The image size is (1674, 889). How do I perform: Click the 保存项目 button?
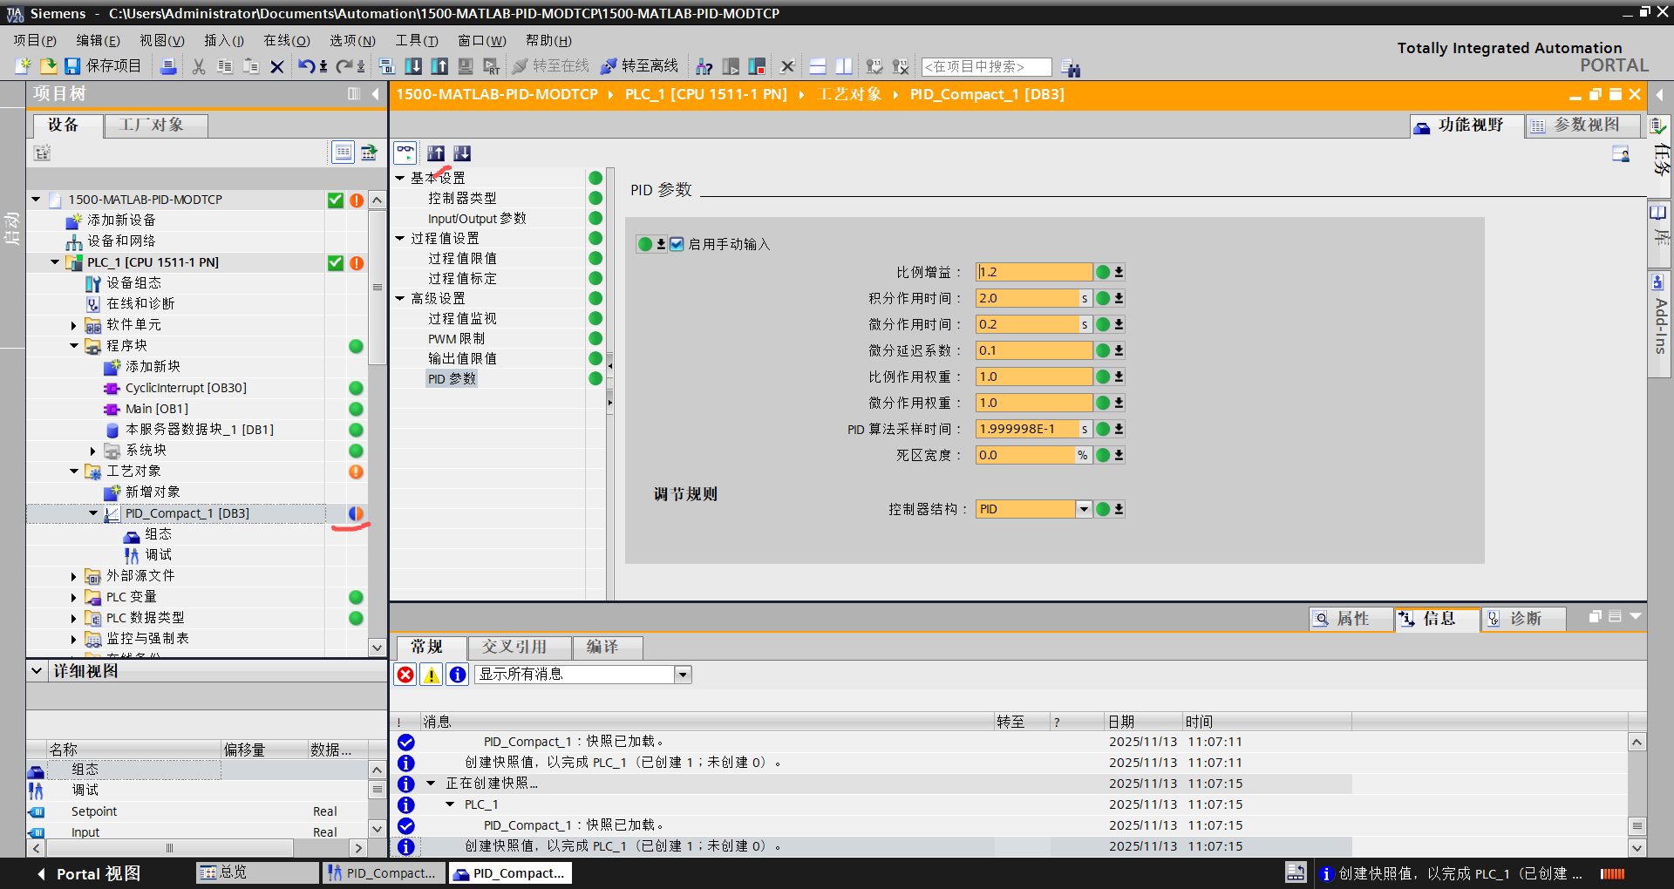(103, 66)
